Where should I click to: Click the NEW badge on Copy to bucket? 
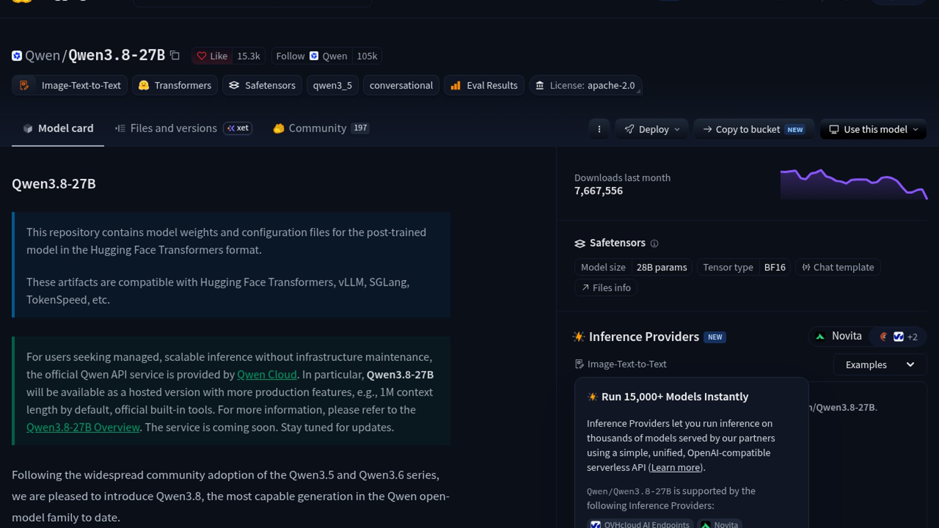pos(795,130)
